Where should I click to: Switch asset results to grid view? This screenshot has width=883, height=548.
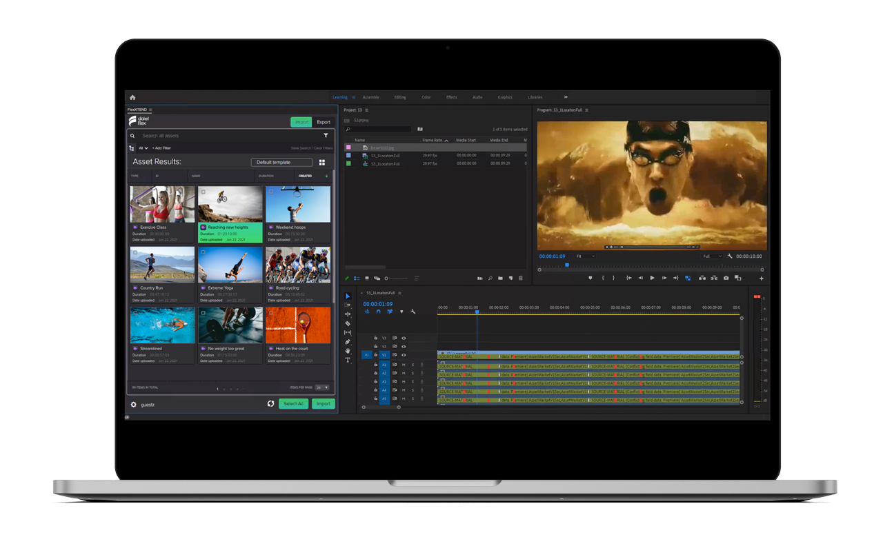coord(321,163)
